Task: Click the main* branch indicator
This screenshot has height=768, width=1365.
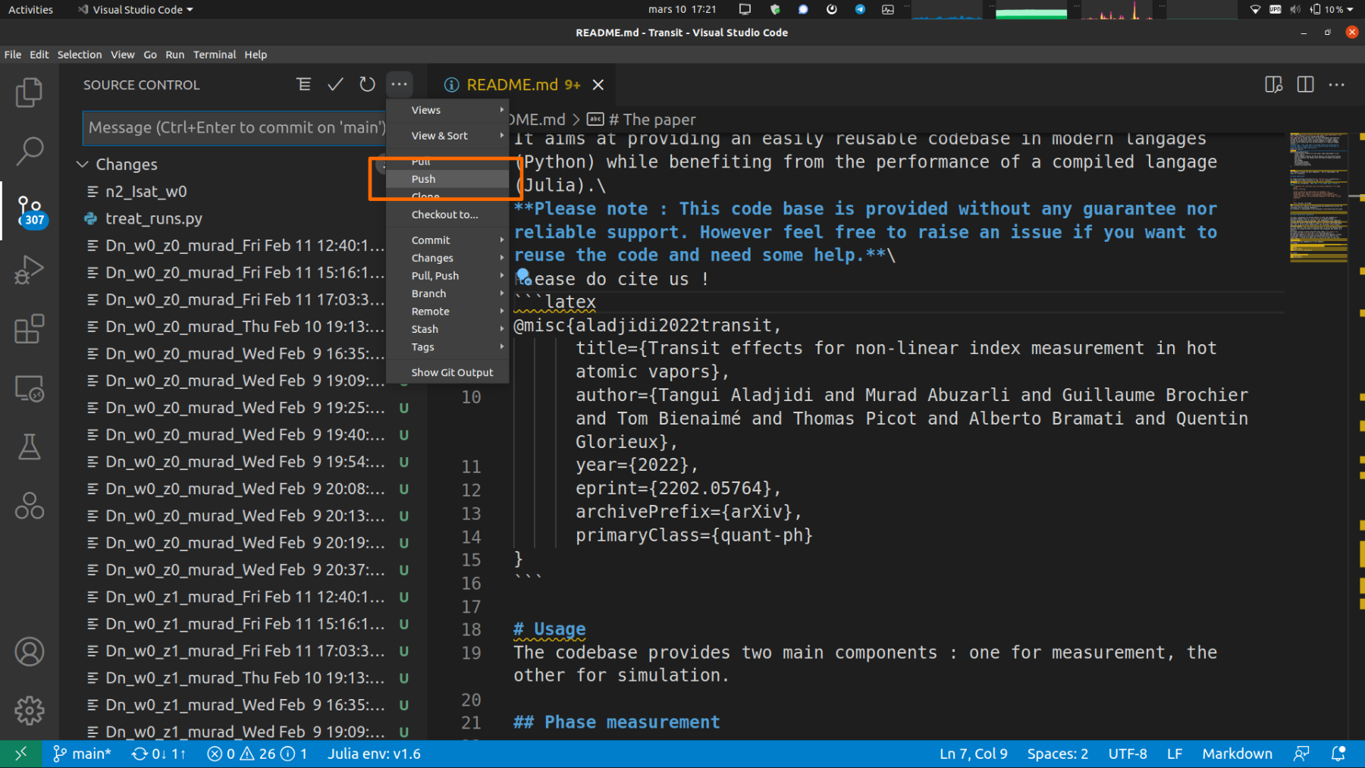Action: pos(82,754)
